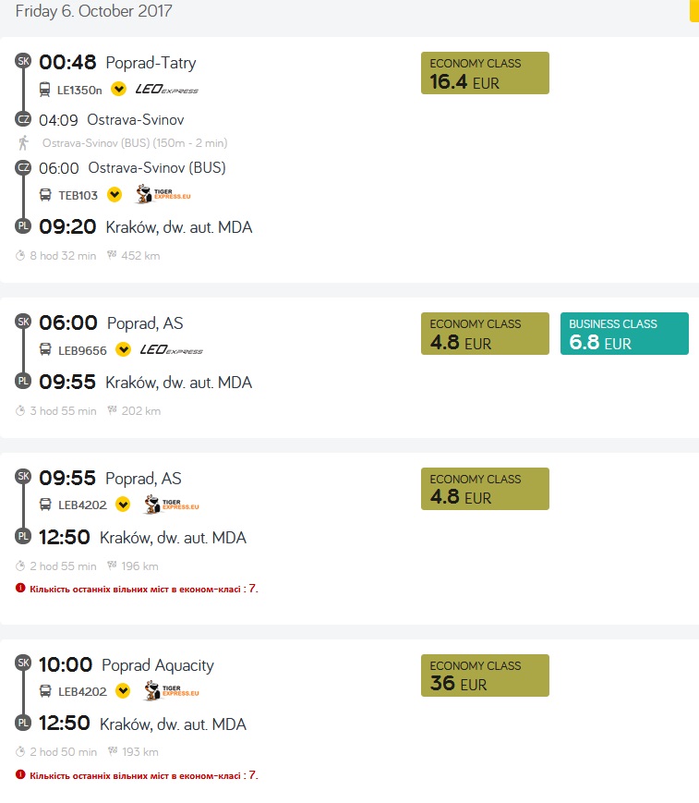Expand details arrow for 09:55 LEB4202 trip
699x803 pixels.
coord(123,505)
